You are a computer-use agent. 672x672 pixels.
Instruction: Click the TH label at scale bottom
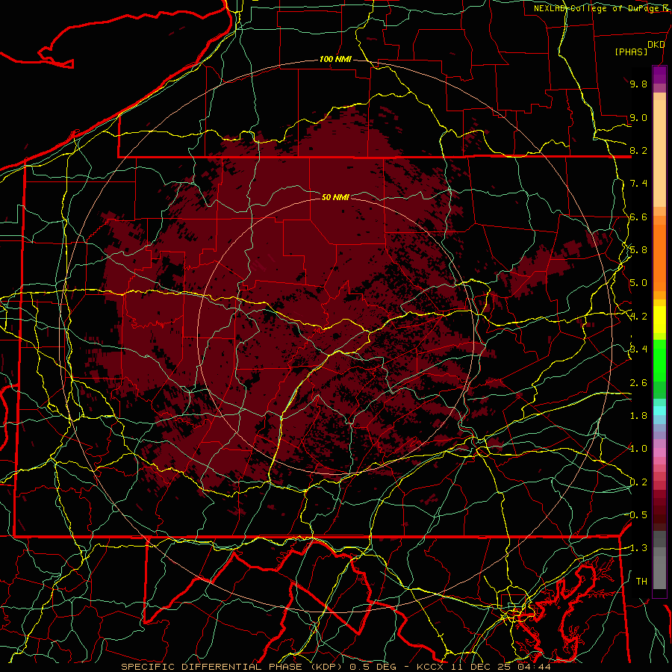tap(641, 581)
